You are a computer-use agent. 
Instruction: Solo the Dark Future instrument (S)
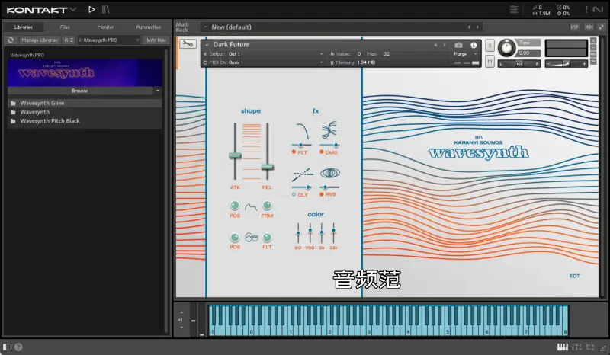(x=490, y=45)
